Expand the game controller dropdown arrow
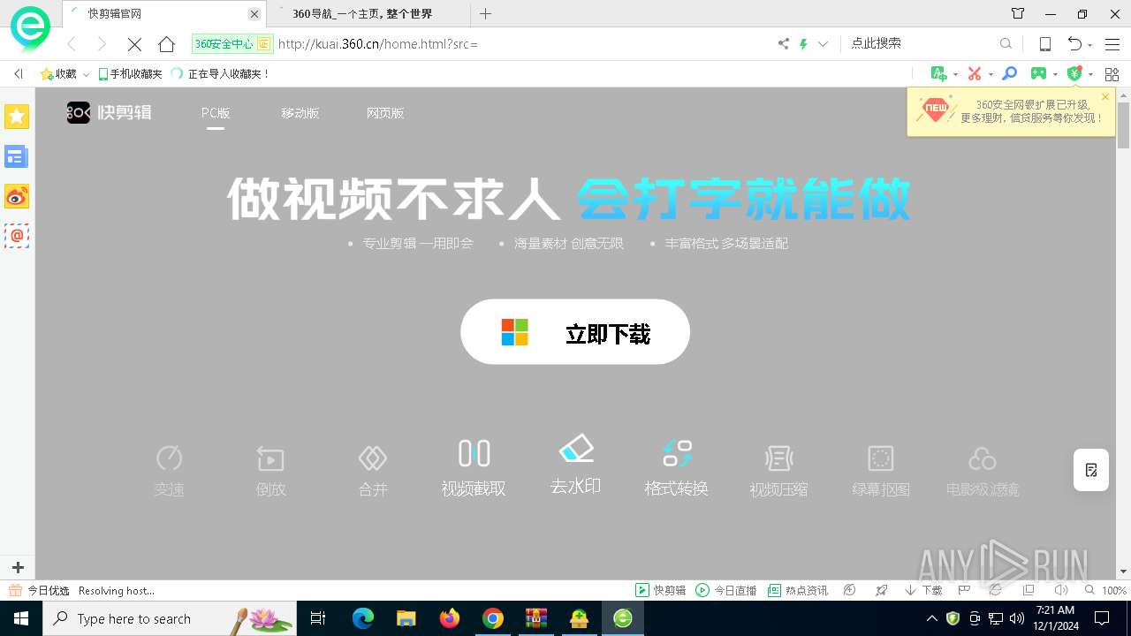 pyautogui.click(x=1055, y=74)
